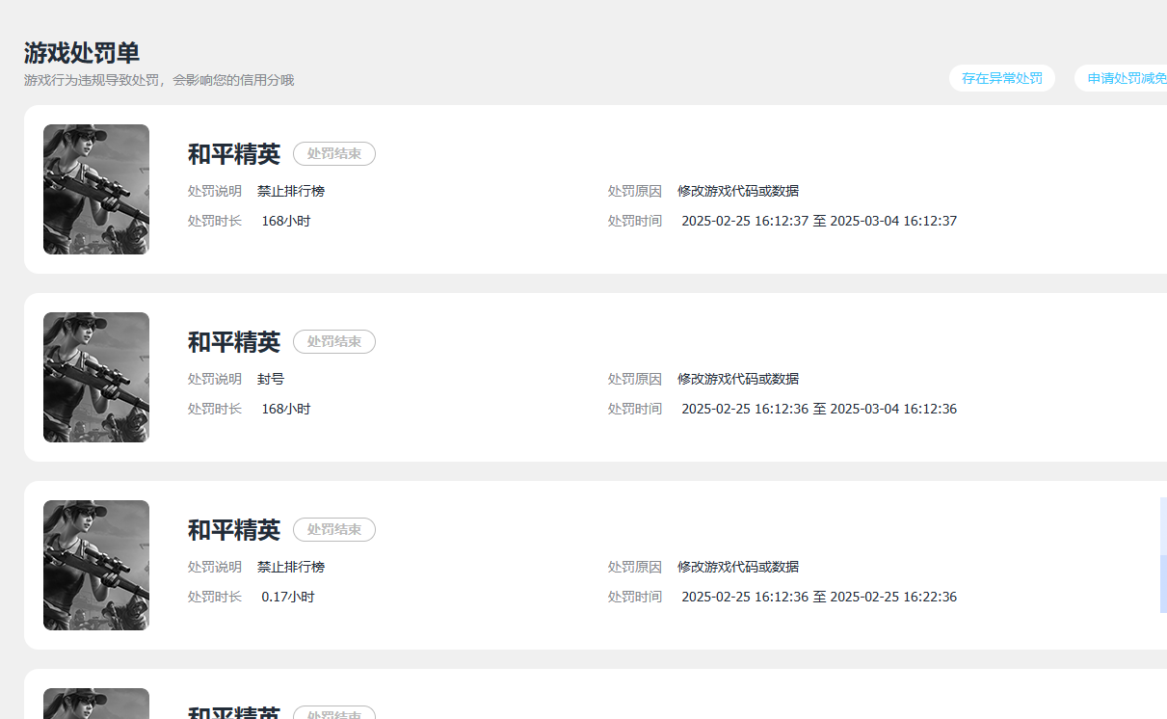Select 修改游戏代码或数据 reason in 16:12:37 card
Image resolution: width=1167 pixels, height=719 pixels.
pyautogui.click(x=738, y=191)
